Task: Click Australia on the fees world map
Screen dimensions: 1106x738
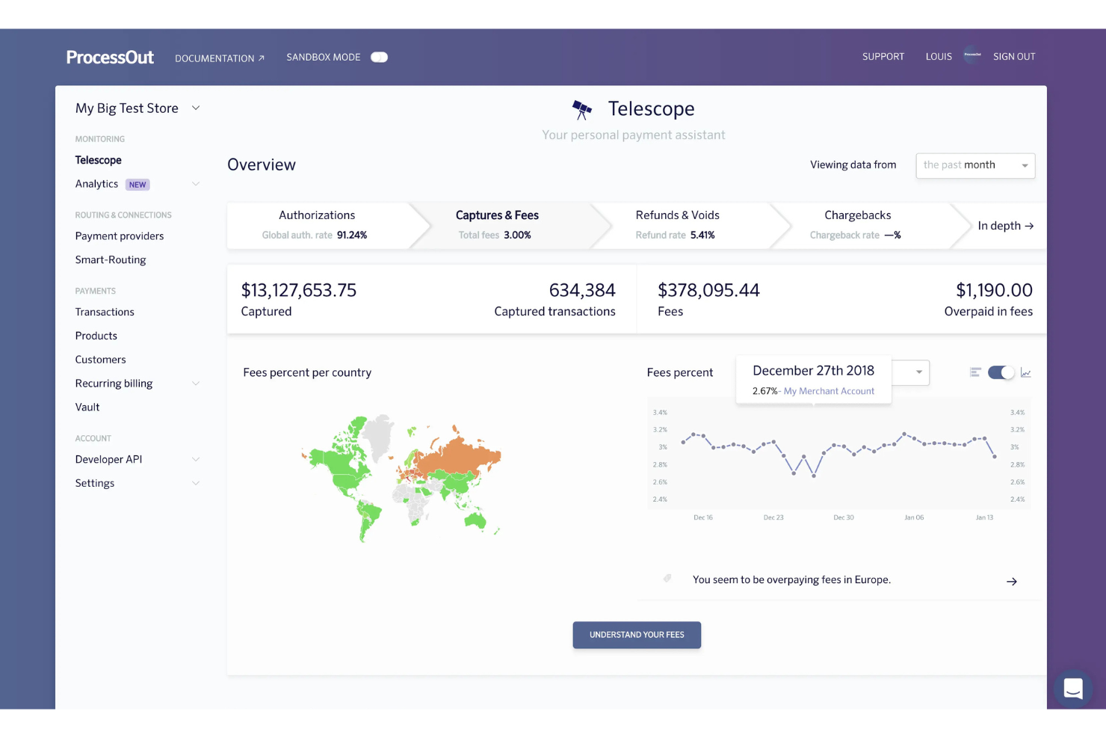Action: coord(475,521)
